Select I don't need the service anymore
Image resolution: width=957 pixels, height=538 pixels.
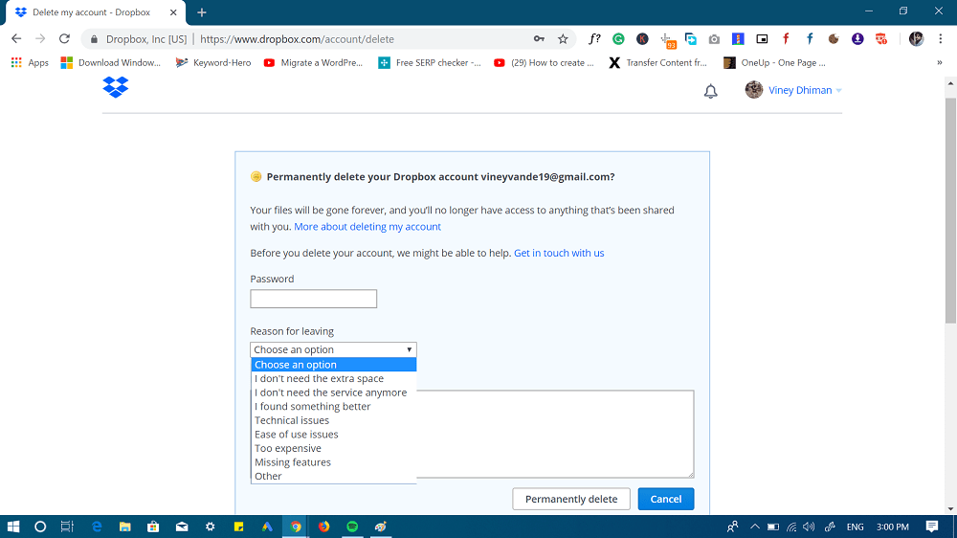[x=334, y=392]
